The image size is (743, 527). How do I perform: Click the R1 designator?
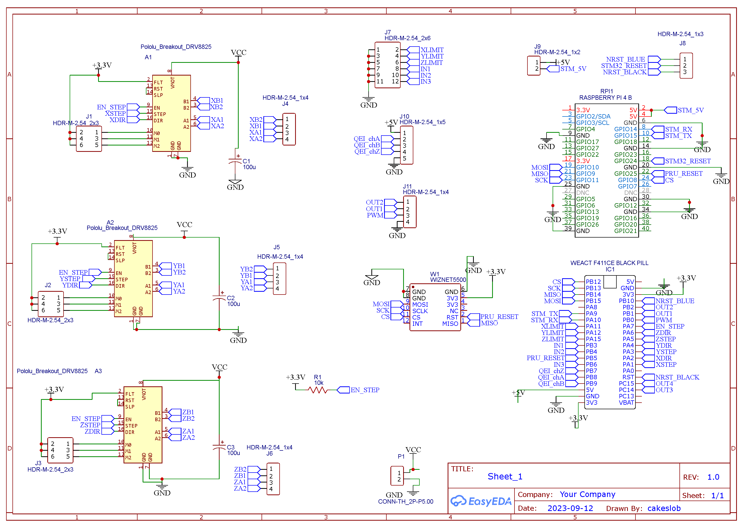[317, 377]
